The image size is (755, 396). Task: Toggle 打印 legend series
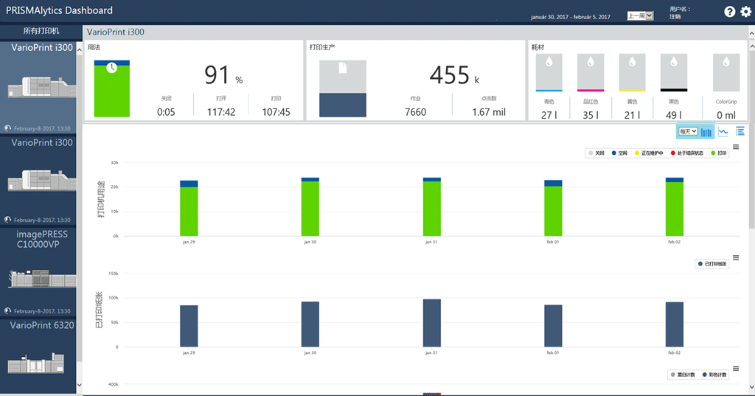pos(718,153)
